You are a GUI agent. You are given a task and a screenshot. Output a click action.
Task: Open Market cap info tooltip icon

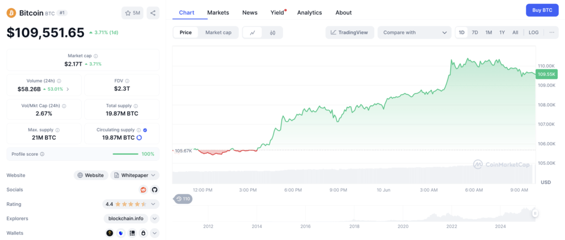[96, 56]
